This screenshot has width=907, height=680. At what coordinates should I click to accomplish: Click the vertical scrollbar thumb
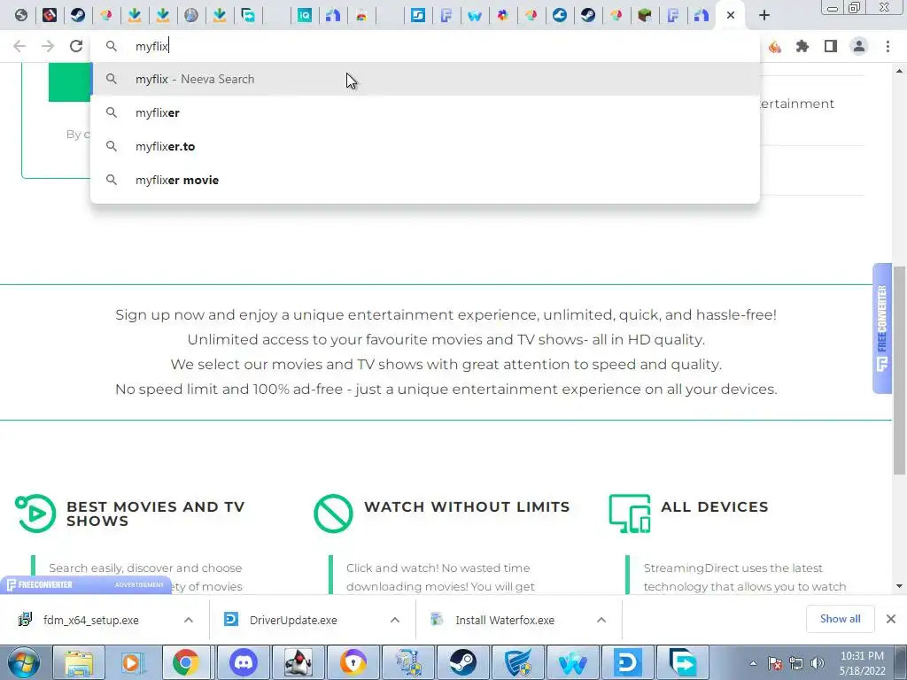[899, 369]
